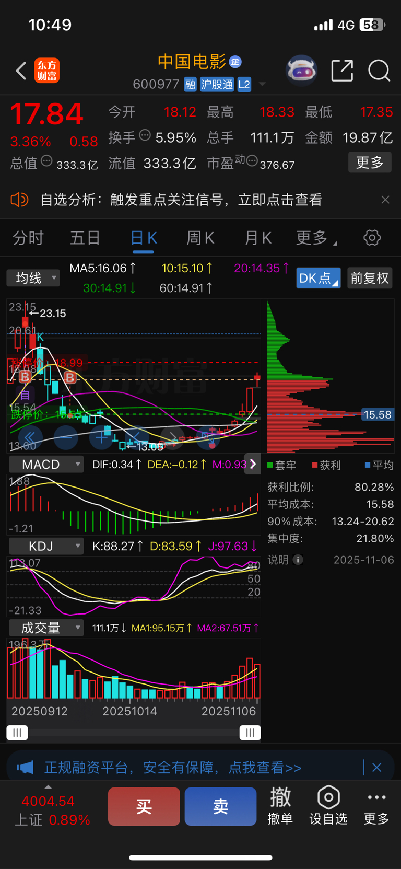401x869 pixels.
Task: Close the 融资平台 banner
Action: [x=376, y=767]
